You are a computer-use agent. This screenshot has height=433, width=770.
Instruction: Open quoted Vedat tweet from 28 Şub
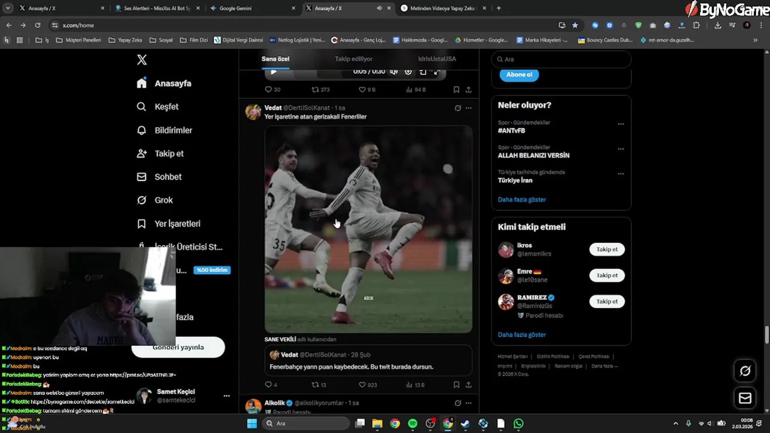click(x=368, y=360)
